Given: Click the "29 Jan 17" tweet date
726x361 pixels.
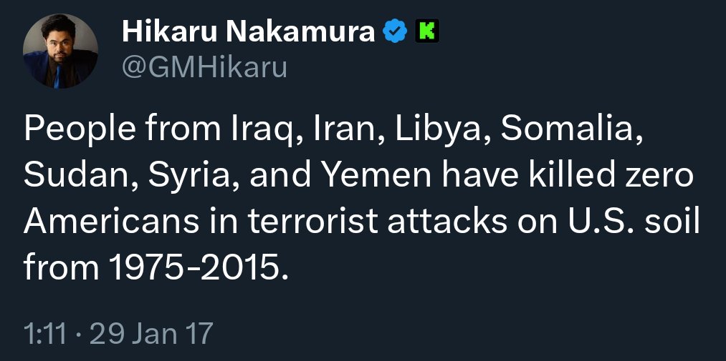Looking at the screenshot, I should coord(152,333).
